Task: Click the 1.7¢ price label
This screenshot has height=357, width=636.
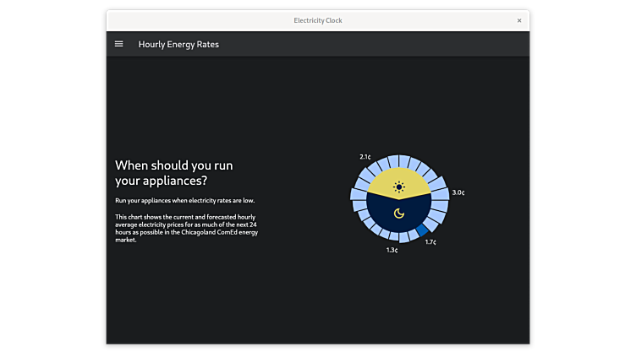Action: [430, 242]
